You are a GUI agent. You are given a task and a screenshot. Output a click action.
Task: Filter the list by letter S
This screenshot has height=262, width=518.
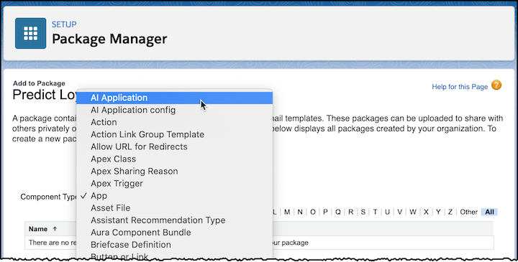coord(363,212)
